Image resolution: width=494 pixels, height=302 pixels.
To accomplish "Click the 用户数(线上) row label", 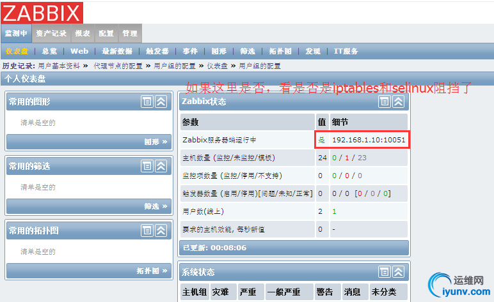I will click(x=203, y=211).
